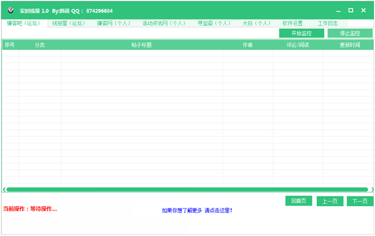Click the green horizontal scrollbar thumb
The image size is (375, 236).
[x=187, y=189]
